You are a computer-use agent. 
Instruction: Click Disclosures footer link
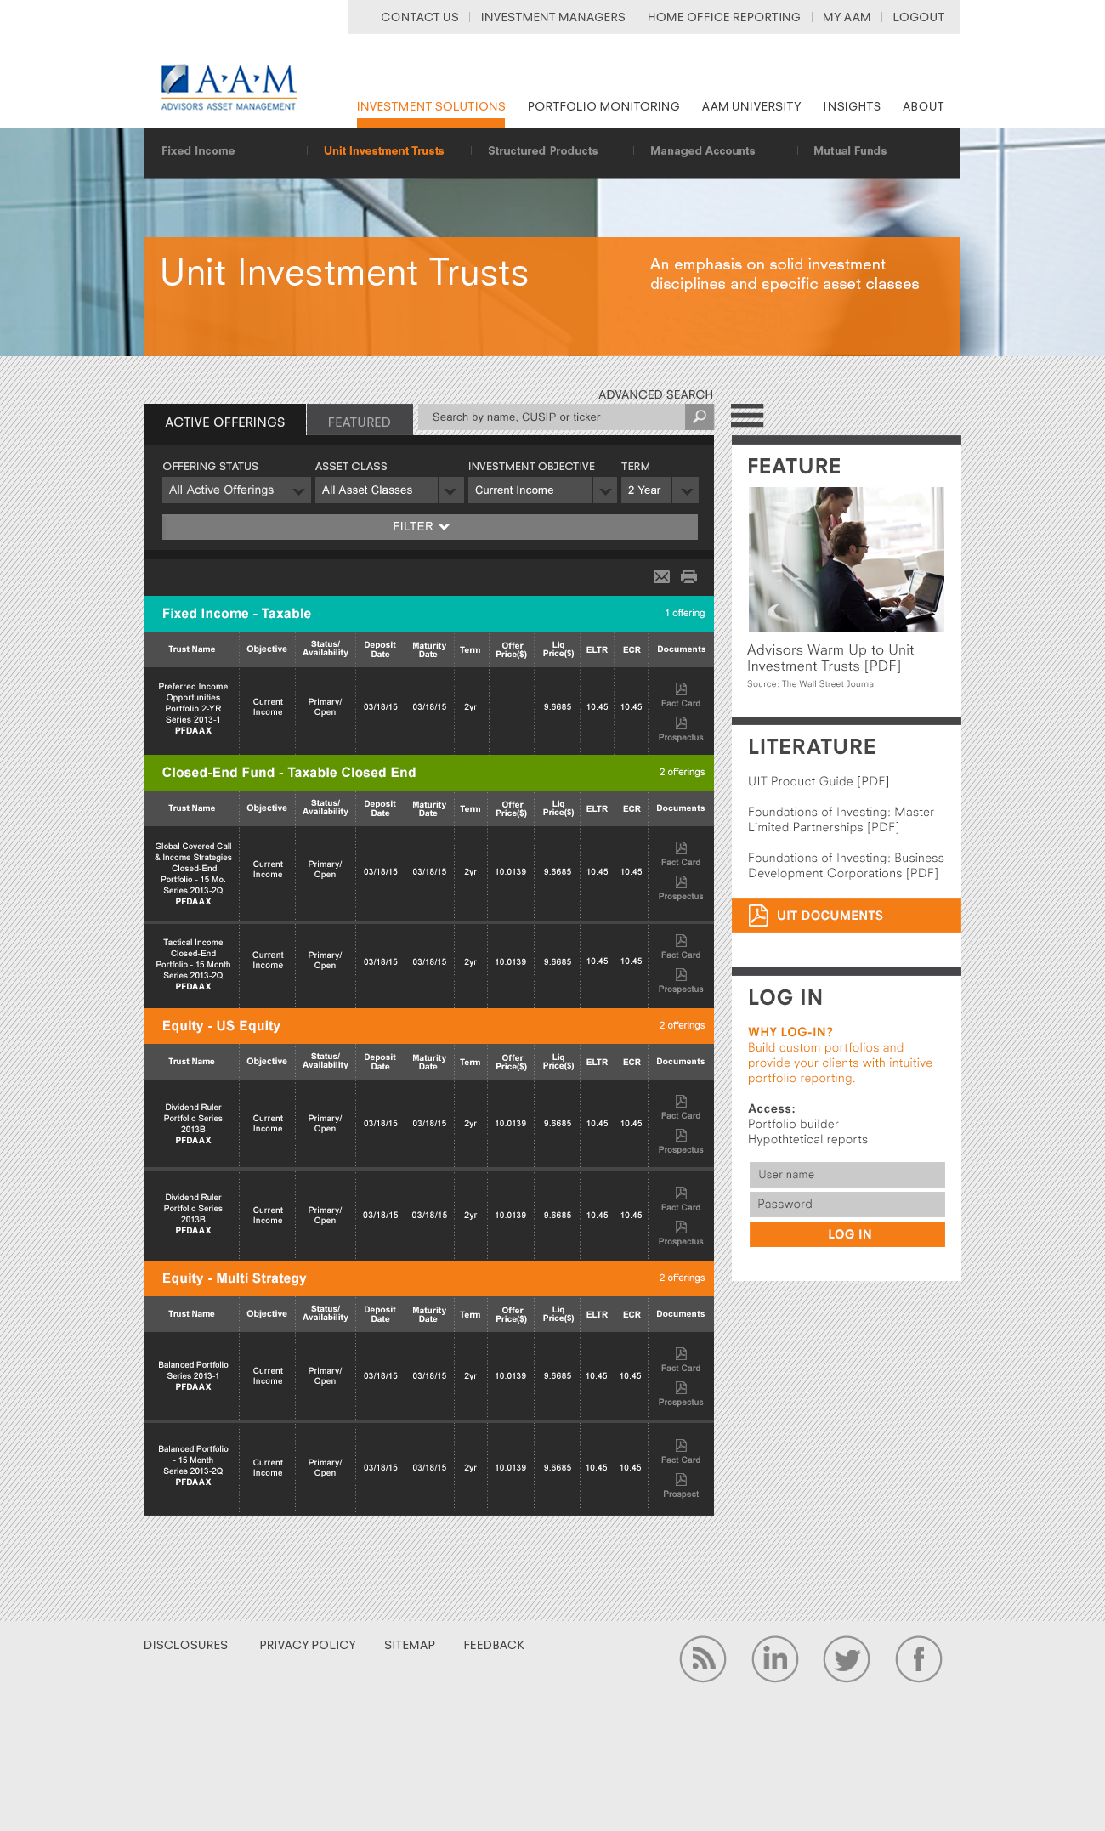point(186,1645)
